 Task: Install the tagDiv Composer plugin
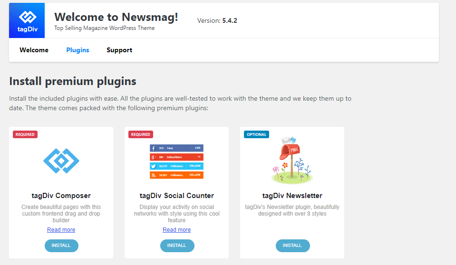(x=61, y=246)
